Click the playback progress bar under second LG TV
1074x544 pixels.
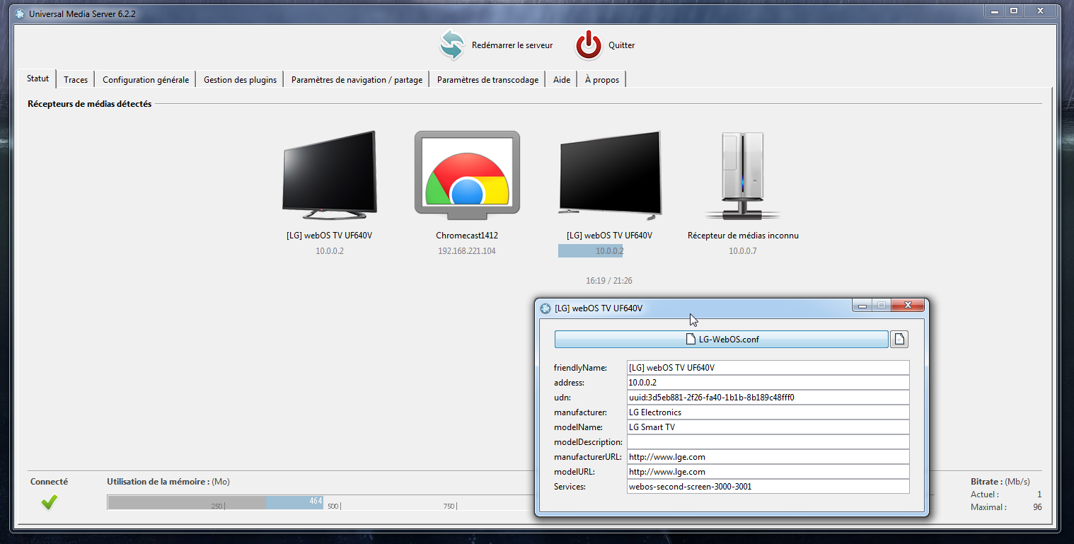click(609, 251)
